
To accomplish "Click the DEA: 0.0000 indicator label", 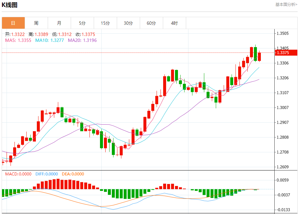I will coord(73,174).
